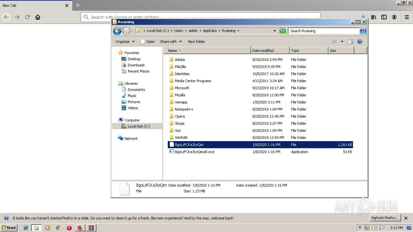Open Share with dropdown
This screenshot has height=232, width=413.
point(171,42)
